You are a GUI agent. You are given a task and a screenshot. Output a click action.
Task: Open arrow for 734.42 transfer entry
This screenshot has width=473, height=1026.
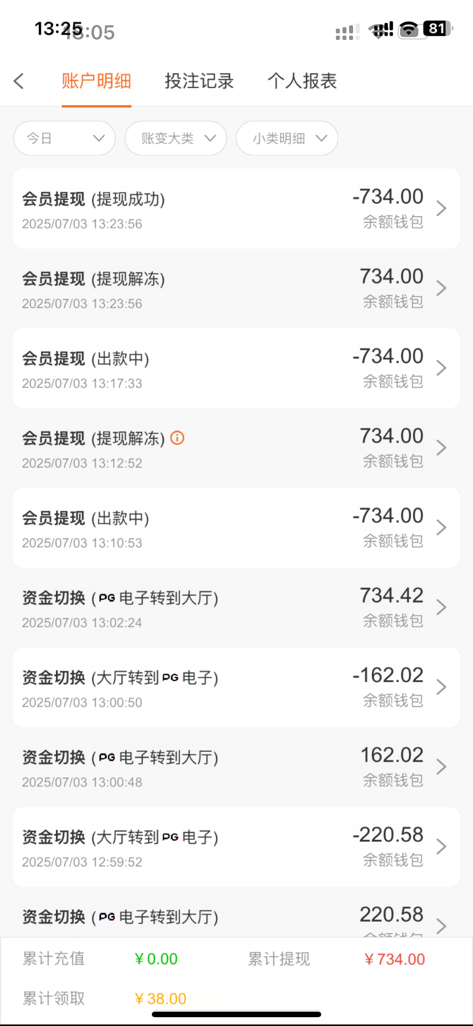(441, 607)
